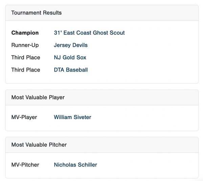Select Third Place label beside NJ Gold Sox
Screen dimensions: 203x181
pos(26,57)
